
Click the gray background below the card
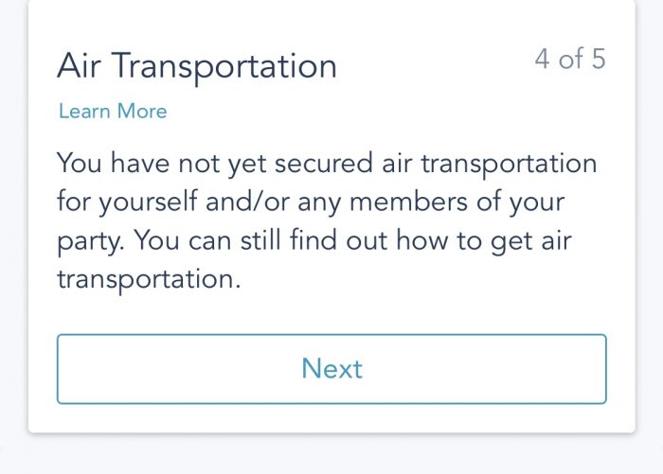click(x=331, y=456)
